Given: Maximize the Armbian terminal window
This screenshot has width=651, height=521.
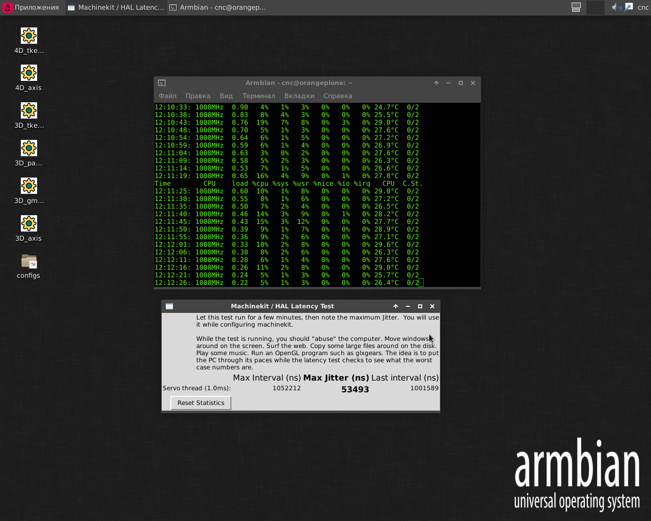Looking at the screenshot, I should point(461,83).
